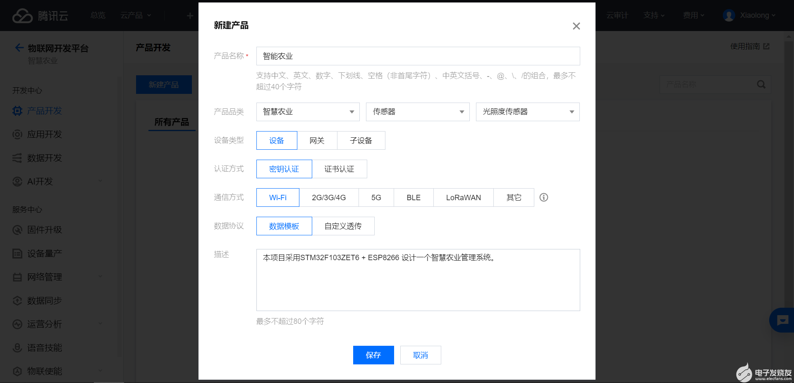Open 数据开发 in the sidebar
The width and height of the screenshot is (794, 383).
[x=45, y=158]
